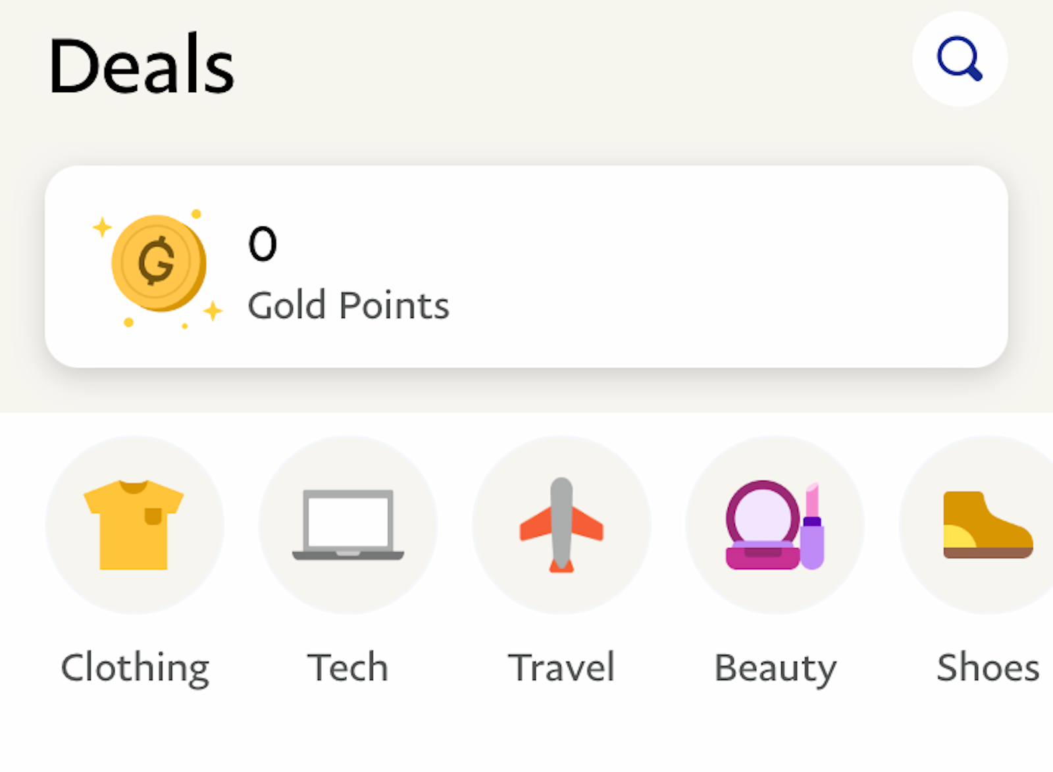Click the Deals page title
This screenshot has height=772, width=1053.
click(142, 64)
